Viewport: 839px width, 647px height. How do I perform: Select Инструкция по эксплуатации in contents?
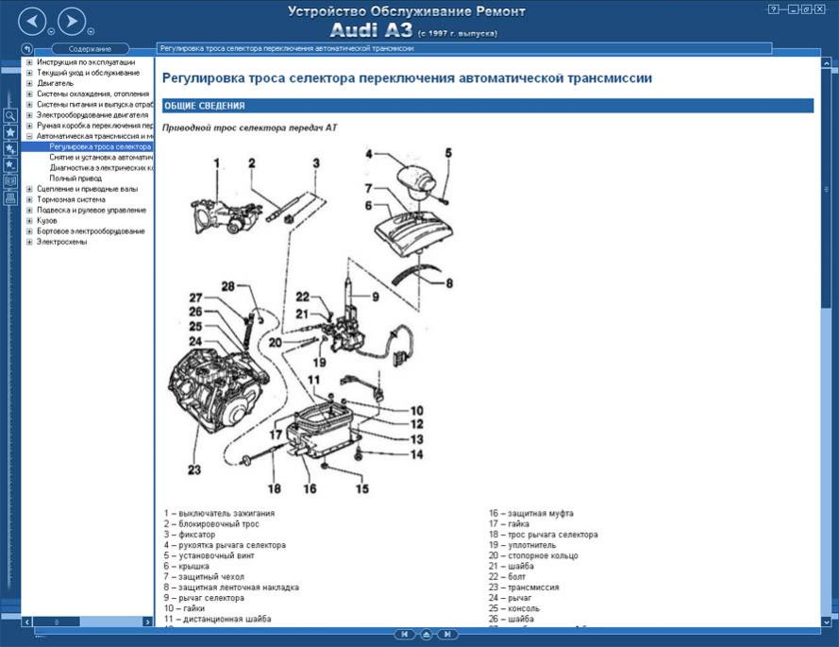86,62
